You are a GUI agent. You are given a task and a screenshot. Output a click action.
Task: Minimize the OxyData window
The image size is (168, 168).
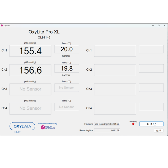[153, 25]
